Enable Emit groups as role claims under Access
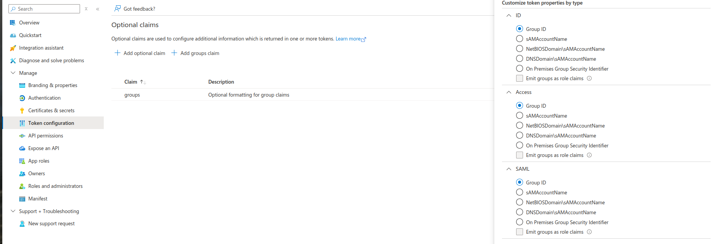The image size is (716, 244). pyautogui.click(x=520, y=155)
